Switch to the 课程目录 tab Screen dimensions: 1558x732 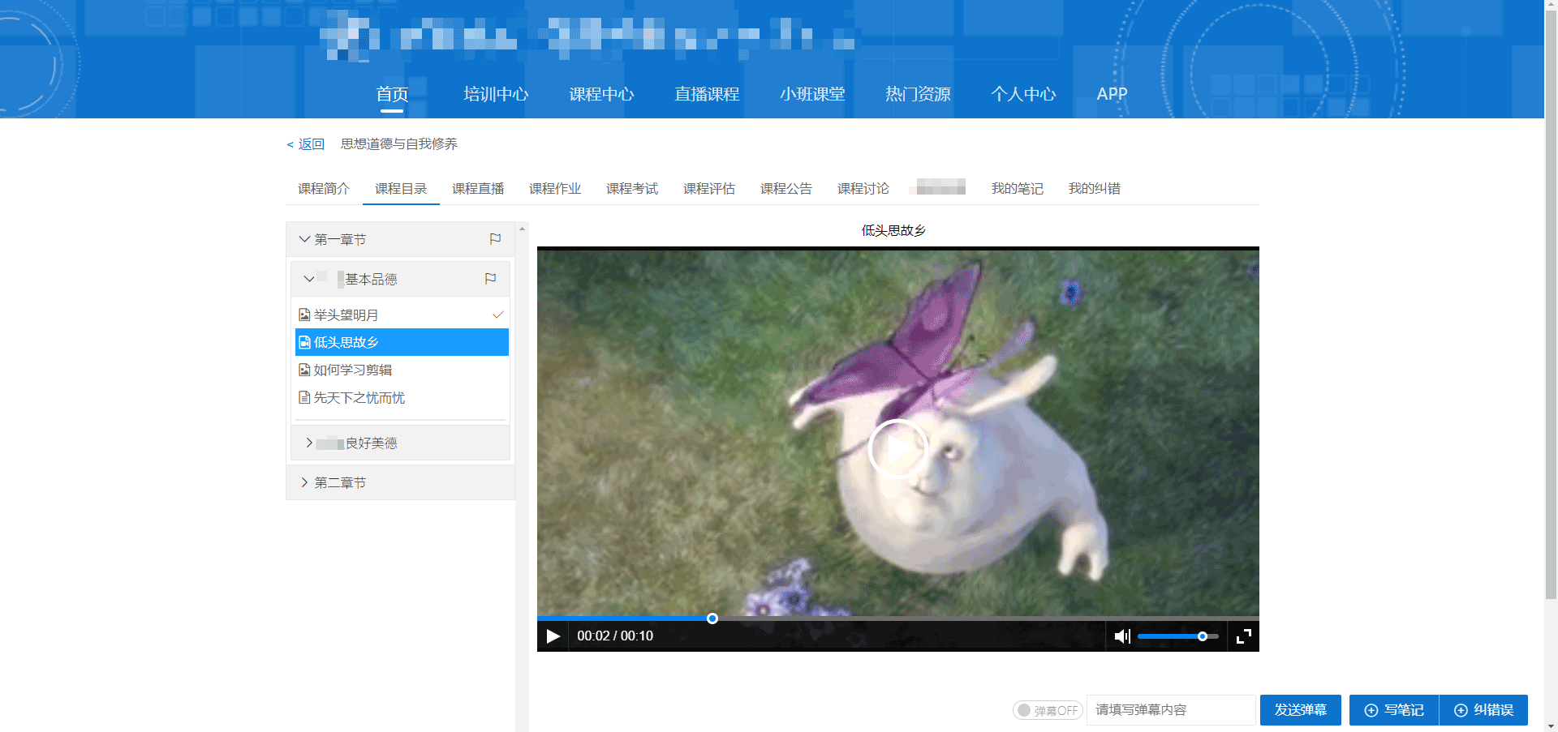tap(401, 188)
